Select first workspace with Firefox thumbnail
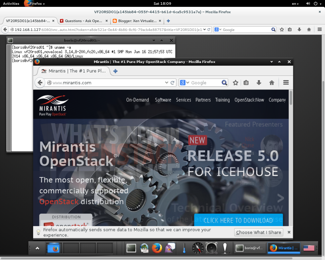 54,248
